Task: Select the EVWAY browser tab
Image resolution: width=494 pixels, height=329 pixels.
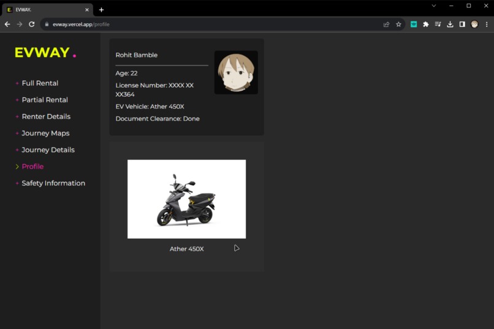Action: click(47, 10)
